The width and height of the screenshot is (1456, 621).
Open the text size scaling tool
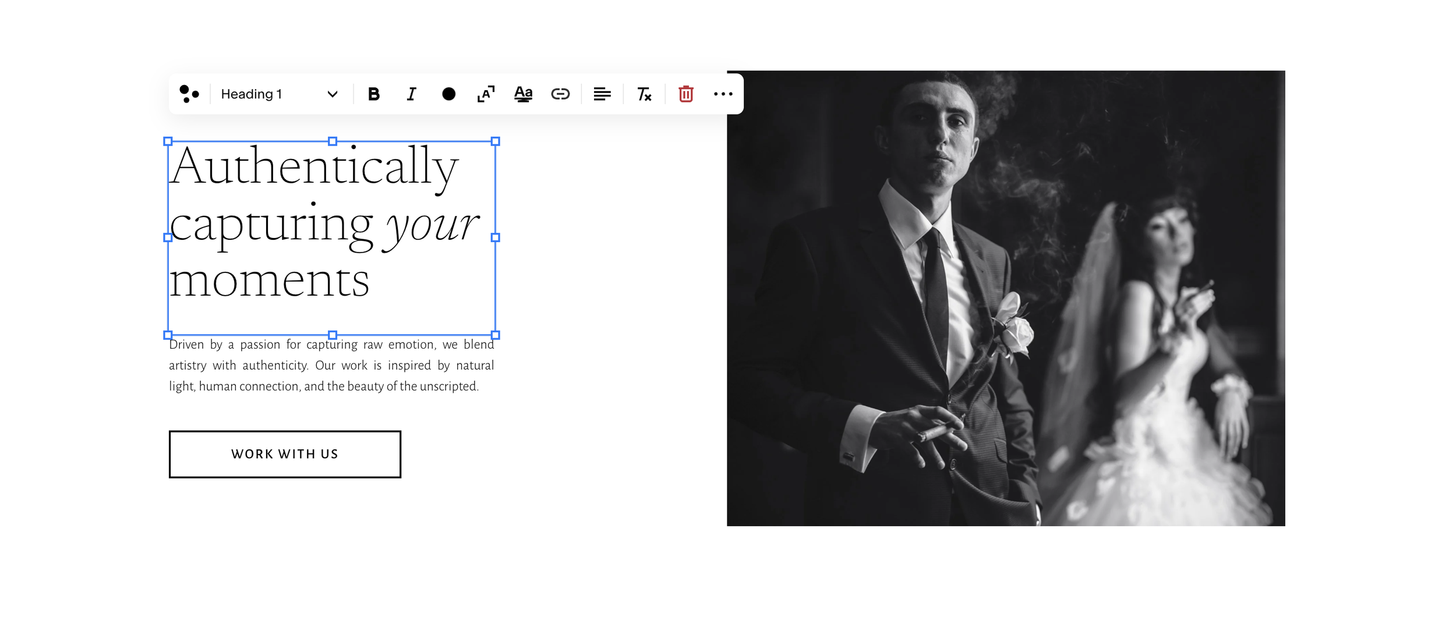tap(486, 94)
